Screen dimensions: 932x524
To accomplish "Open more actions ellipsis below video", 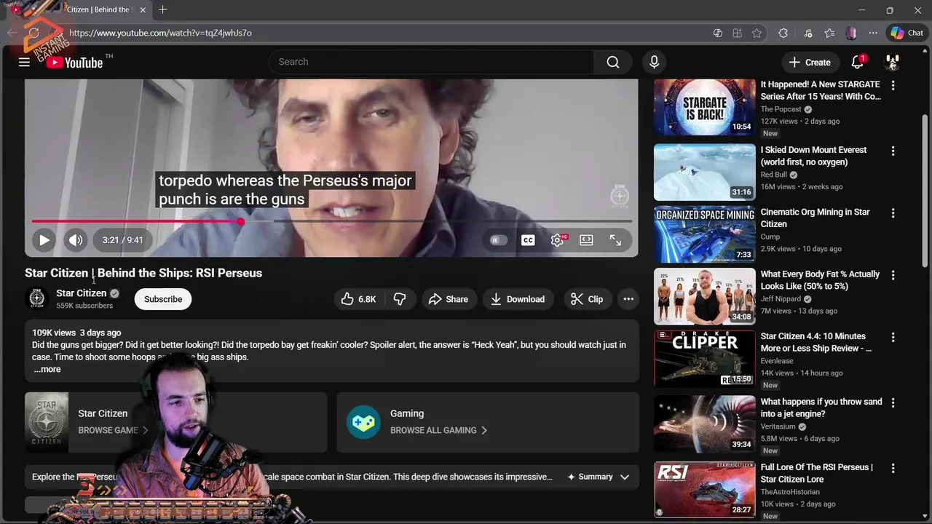I will coord(628,299).
